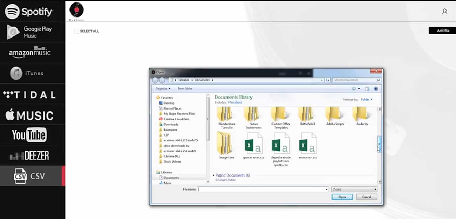Click the address bar refresh button

328,80
